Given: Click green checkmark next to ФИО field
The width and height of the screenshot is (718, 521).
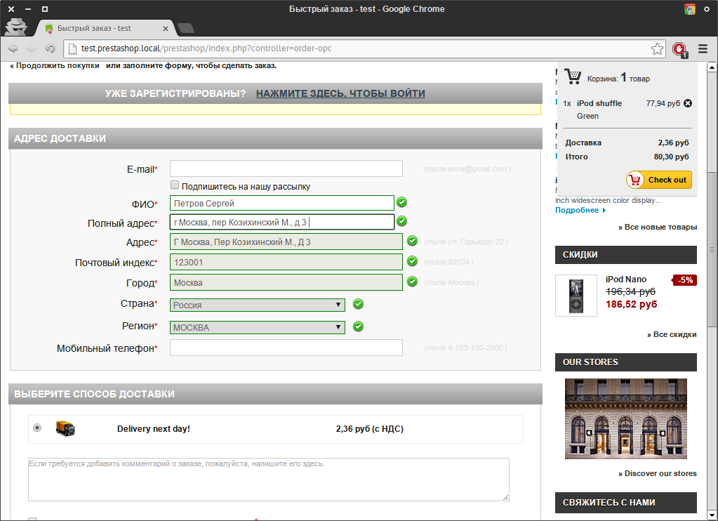Looking at the screenshot, I should click(401, 202).
